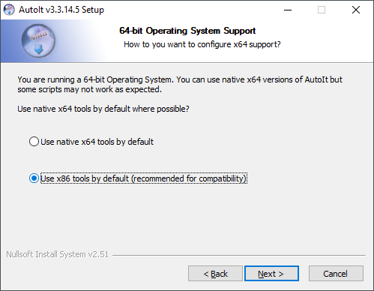Click the 'Nullsoft Install System v2.51' text
Screen dimensions: 374x291
click(x=57, y=254)
